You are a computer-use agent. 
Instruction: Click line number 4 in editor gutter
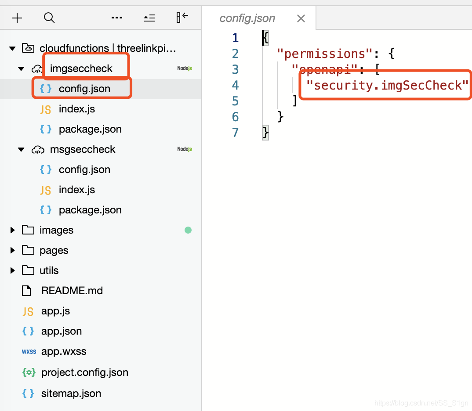[x=236, y=85]
